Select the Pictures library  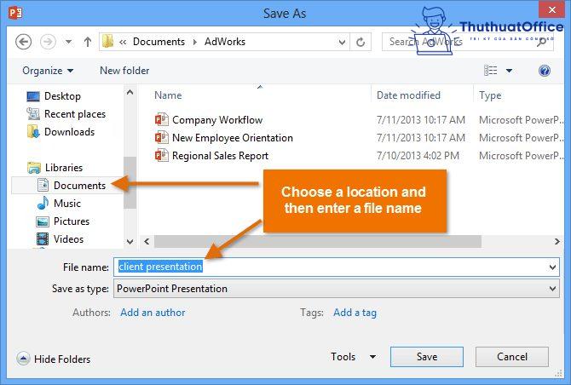tap(72, 221)
